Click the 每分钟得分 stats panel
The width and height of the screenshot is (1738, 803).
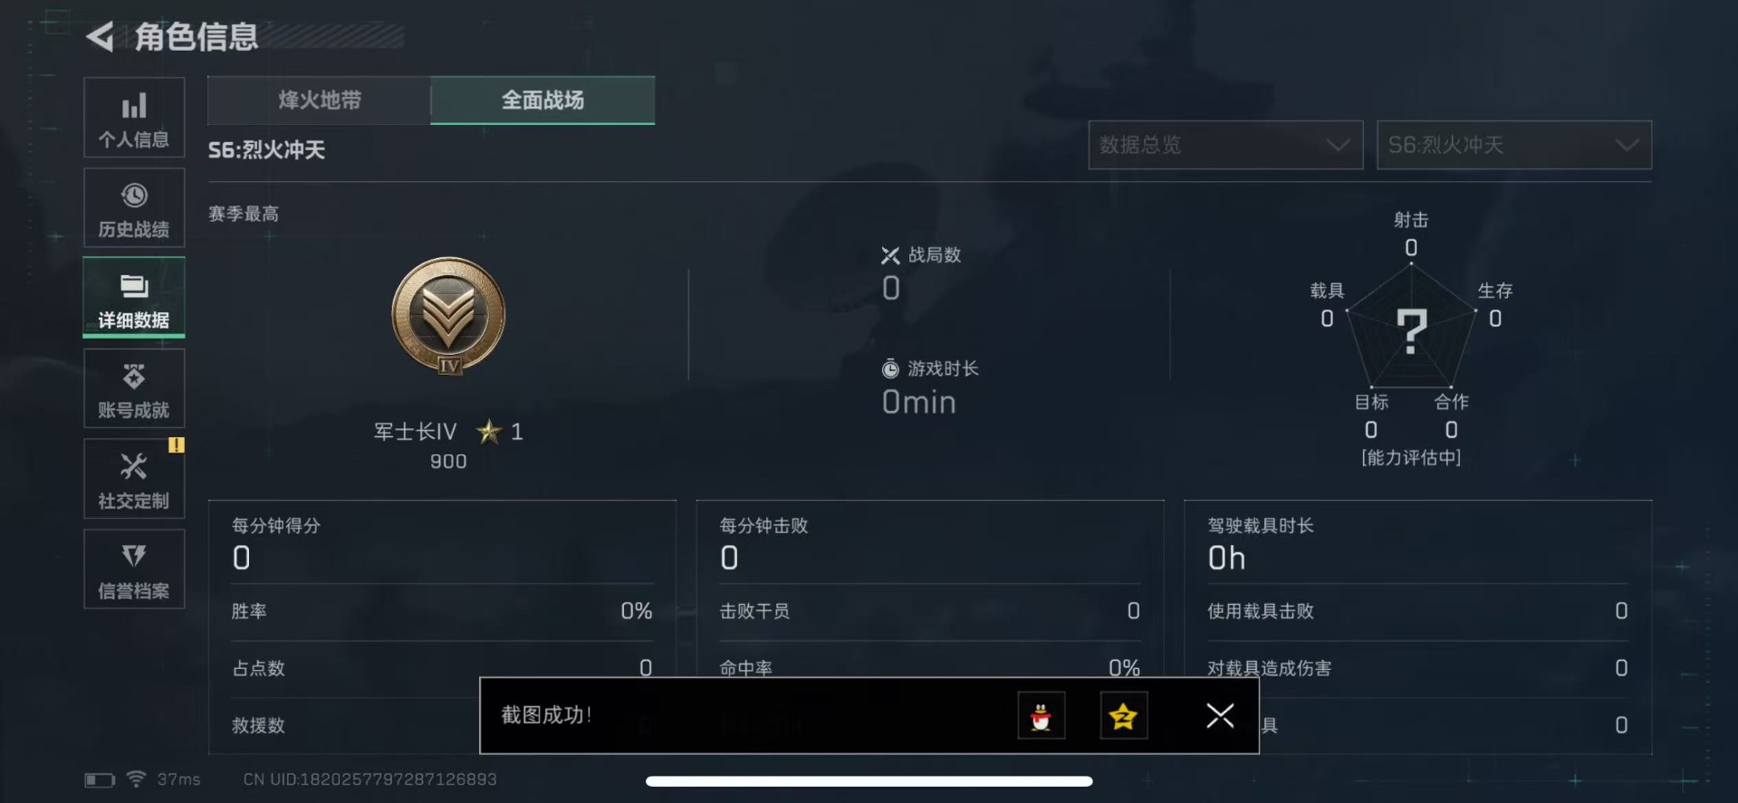click(443, 626)
